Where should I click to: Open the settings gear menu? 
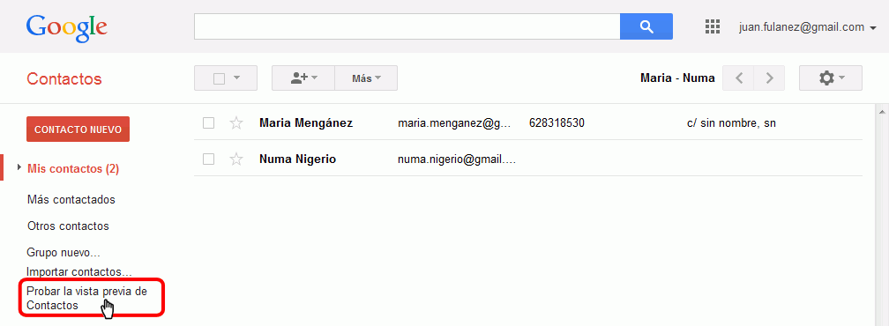[831, 78]
